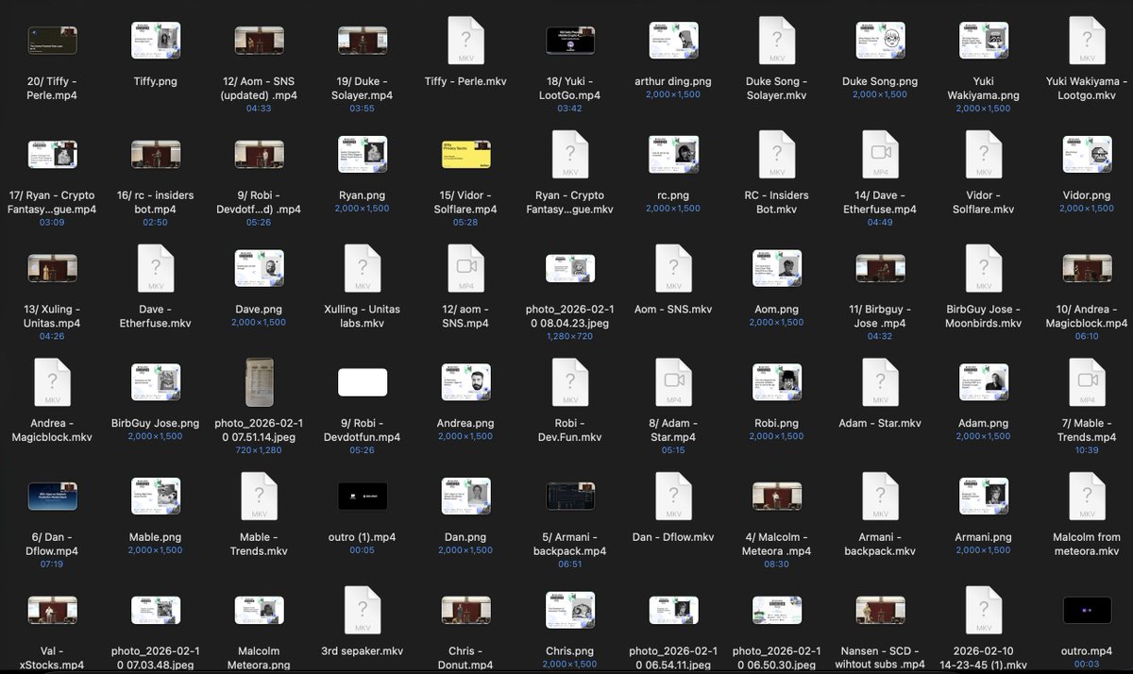This screenshot has height=674, width=1133.
Task: Select the arthur ding.png thumbnail
Action: [673, 41]
